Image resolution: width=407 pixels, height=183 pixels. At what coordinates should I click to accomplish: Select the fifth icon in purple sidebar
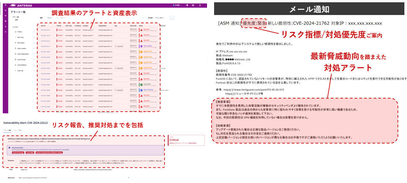tap(6, 32)
